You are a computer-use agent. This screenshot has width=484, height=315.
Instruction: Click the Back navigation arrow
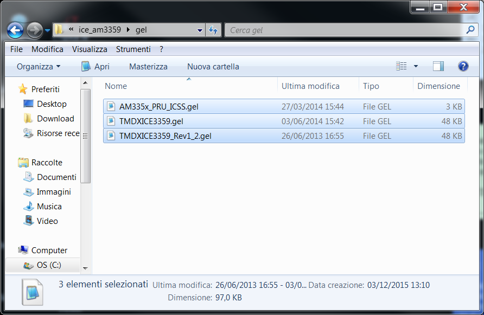click(15, 30)
